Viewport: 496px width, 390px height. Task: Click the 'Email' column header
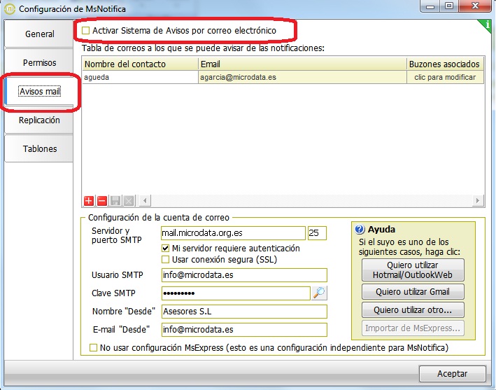302,64
